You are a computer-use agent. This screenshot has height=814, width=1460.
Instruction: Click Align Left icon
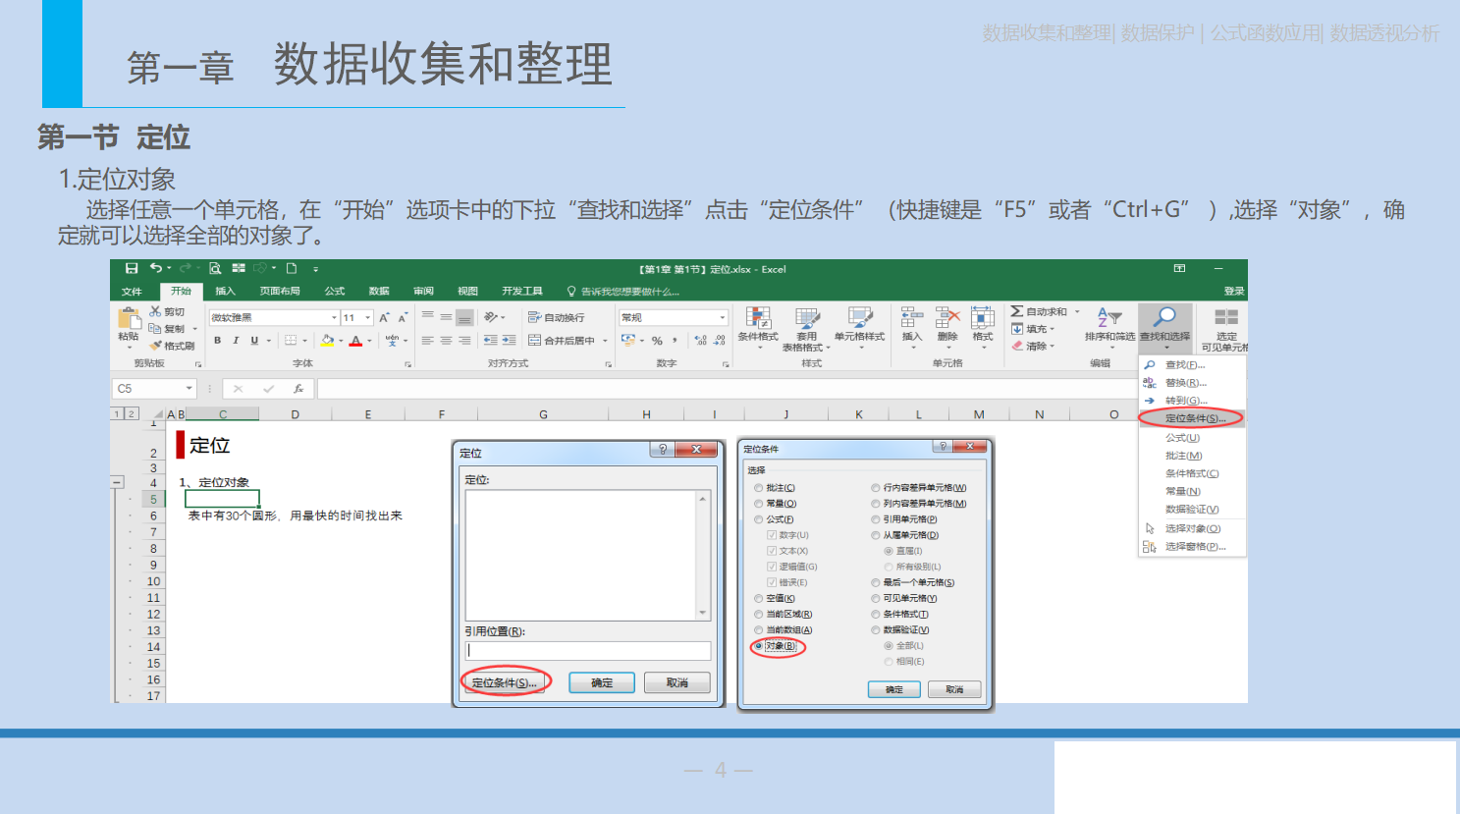(427, 341)
